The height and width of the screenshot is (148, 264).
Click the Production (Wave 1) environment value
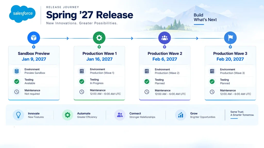tap(102, 73)
